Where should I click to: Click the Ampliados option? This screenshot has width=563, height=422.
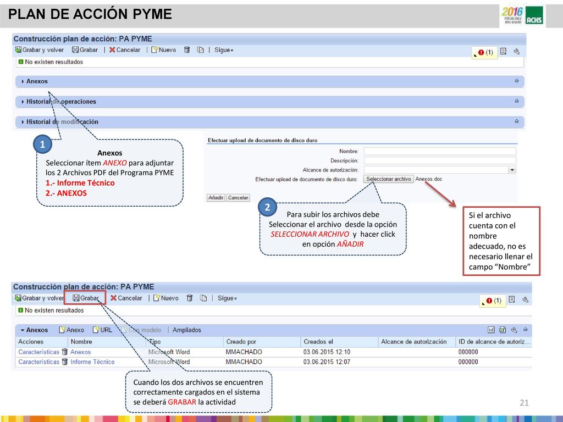tap(187, 330)
